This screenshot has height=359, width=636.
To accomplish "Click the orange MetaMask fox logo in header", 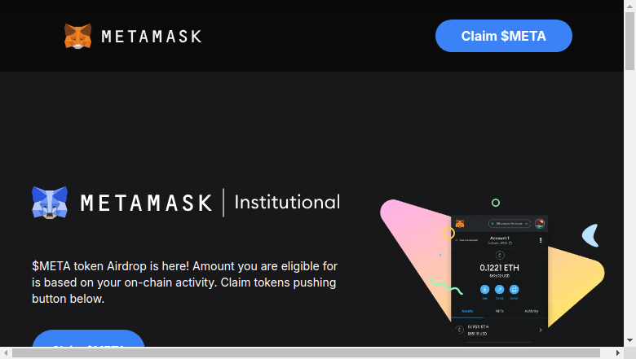I will [x=78, y=36].
